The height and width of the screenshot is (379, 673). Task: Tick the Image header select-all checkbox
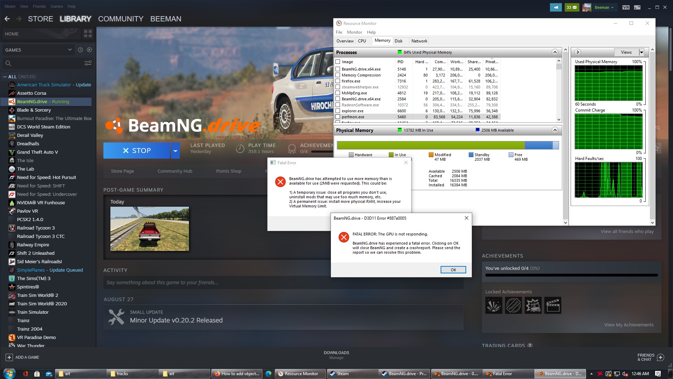pos(338,62)
